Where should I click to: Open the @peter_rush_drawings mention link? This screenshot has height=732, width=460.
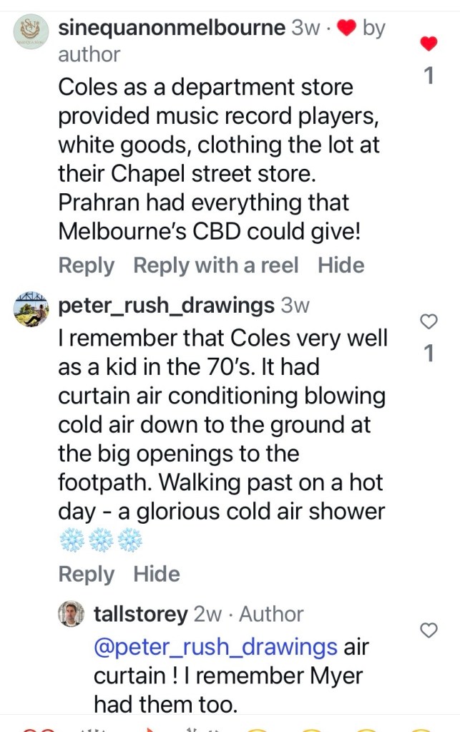pyautogui.click(x=215, y=647)
